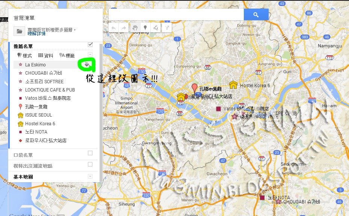Click the 口袋名單 layer title

[23, 155]
